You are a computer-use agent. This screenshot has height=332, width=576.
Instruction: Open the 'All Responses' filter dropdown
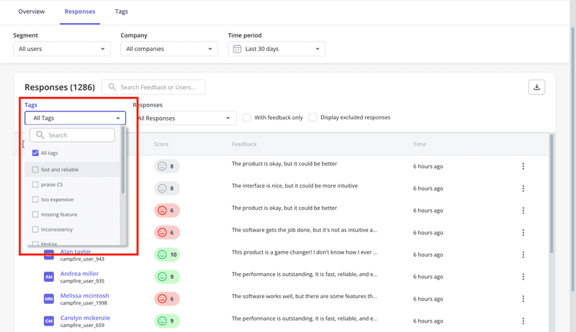pos(184,119)
